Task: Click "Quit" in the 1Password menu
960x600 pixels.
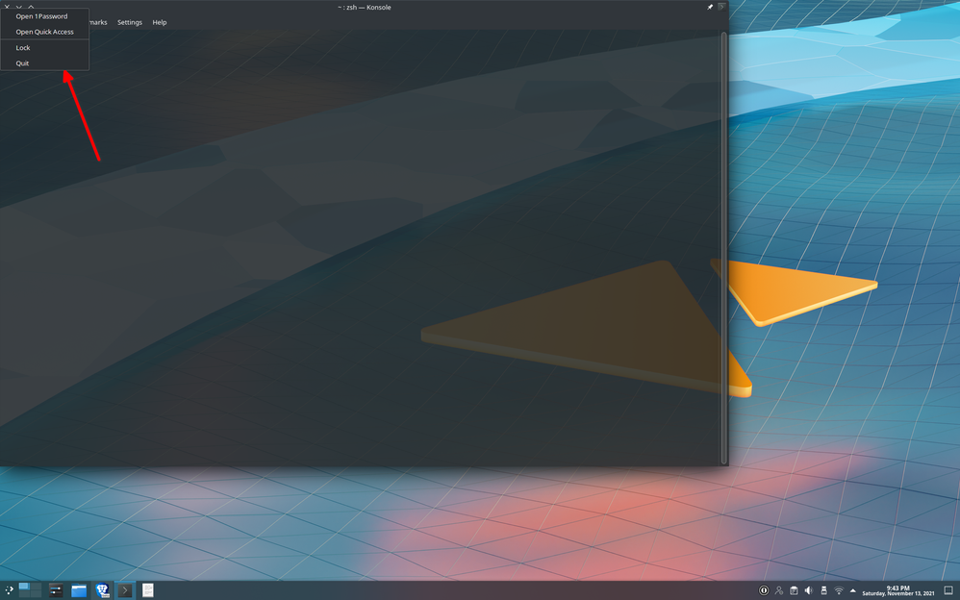Action: click(22, 63)
